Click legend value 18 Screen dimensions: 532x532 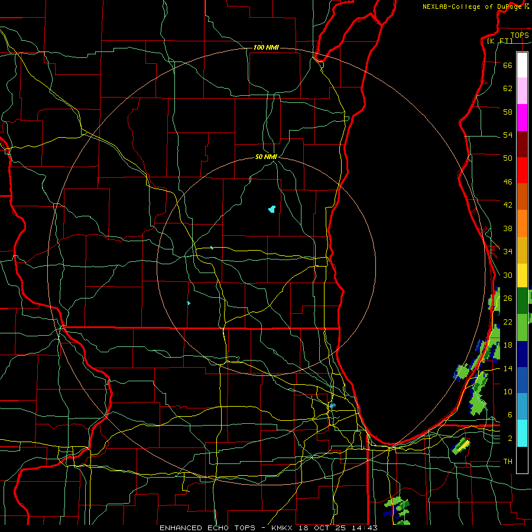tap(508, 345)
